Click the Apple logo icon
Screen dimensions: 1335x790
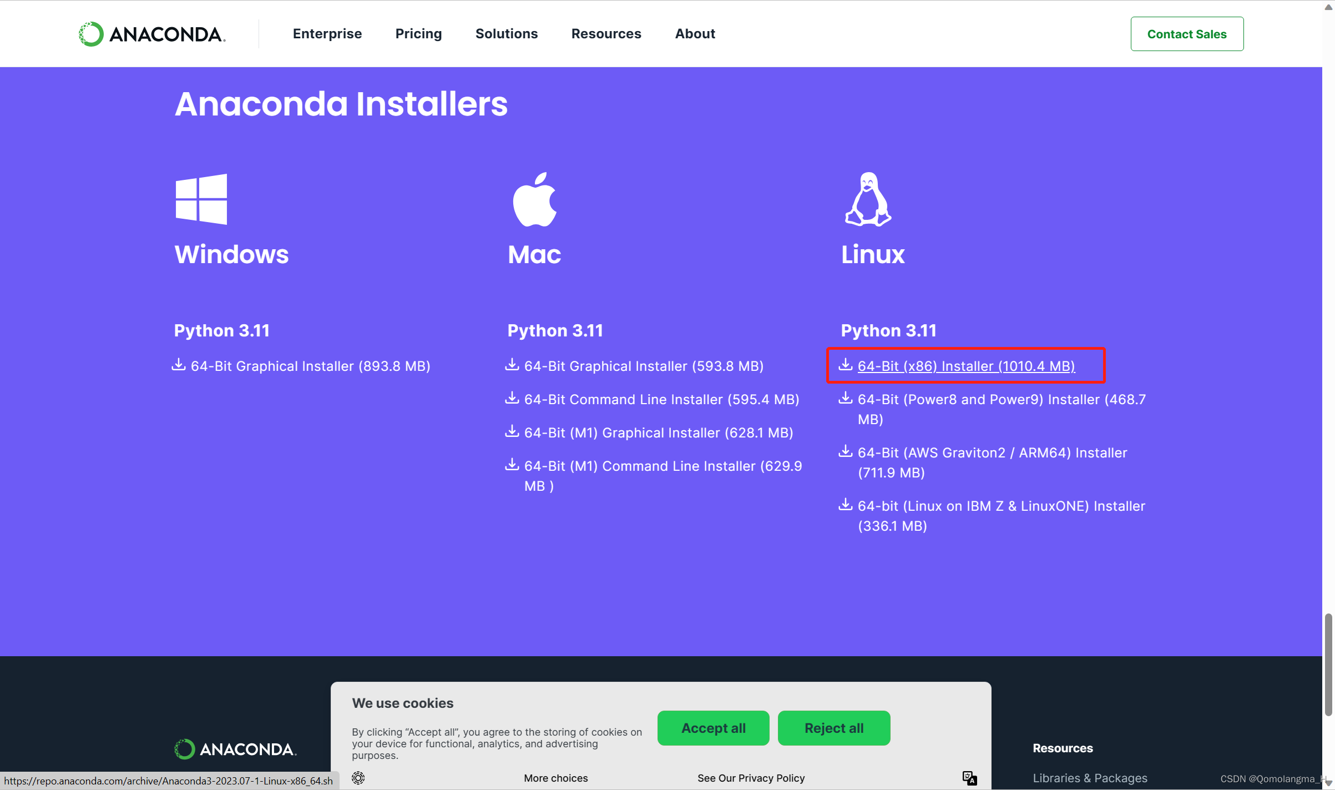[x=534, y=199]
